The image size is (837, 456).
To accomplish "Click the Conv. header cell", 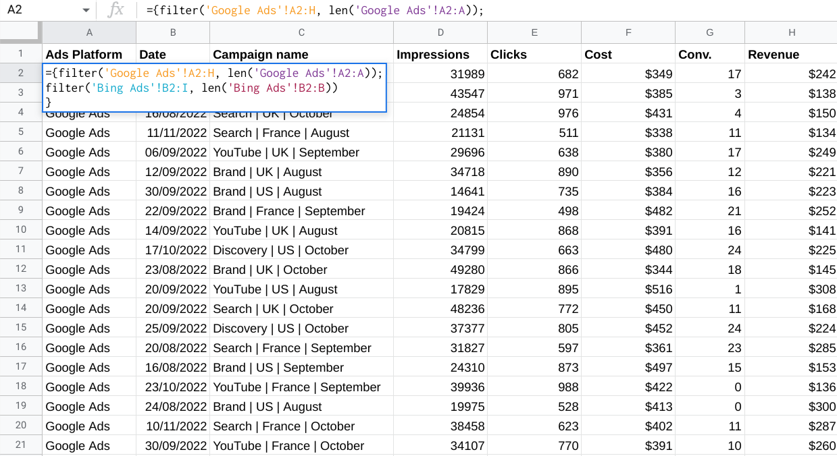I will click(710, 55).
